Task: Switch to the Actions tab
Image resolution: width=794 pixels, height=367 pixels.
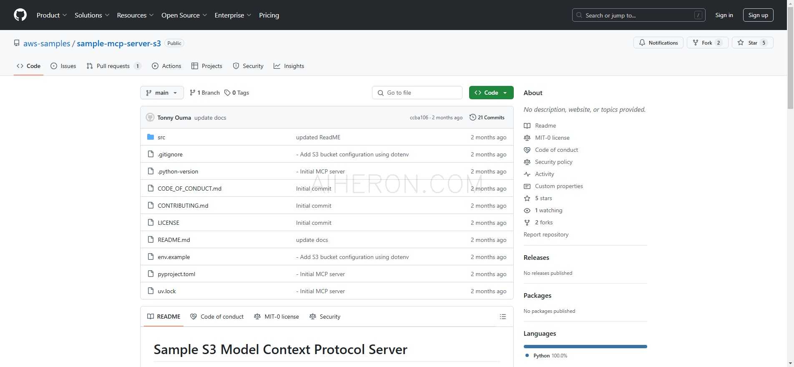Action: click(x=166, y=66)
